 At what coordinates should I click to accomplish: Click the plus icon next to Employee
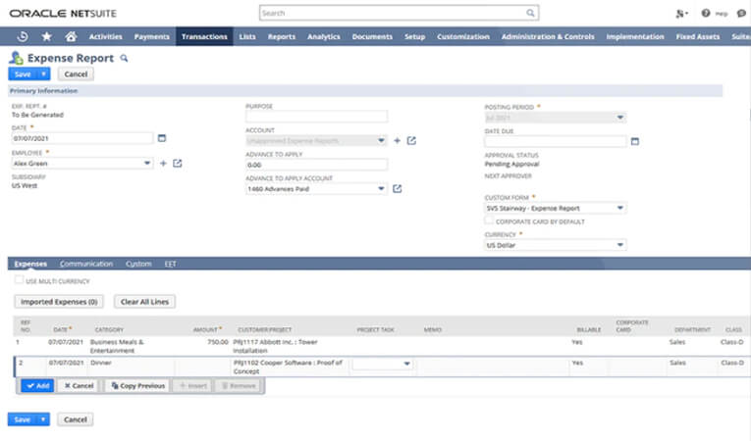coord(163,163)
